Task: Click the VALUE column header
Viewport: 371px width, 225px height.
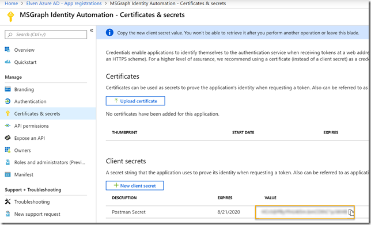Action: [x=270, y=197]
